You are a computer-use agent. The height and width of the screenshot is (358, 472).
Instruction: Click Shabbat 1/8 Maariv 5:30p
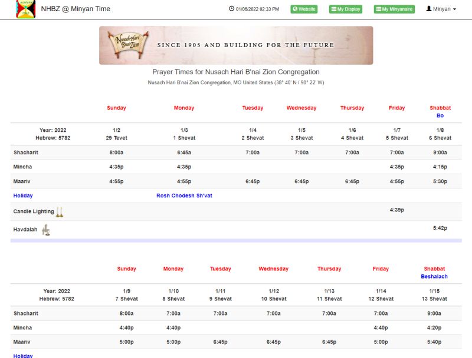tap(440, 181)
